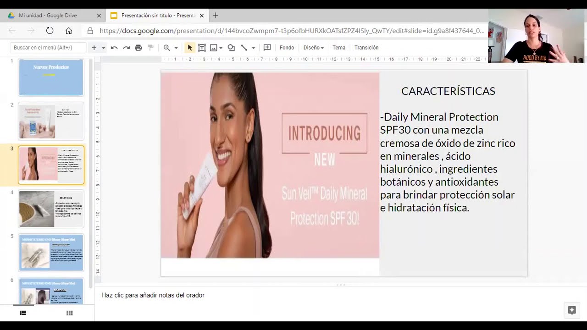The image size is (587, 330).
Task: Select slide 4 Beneficios thumbnail
Action: pos(51,209)
